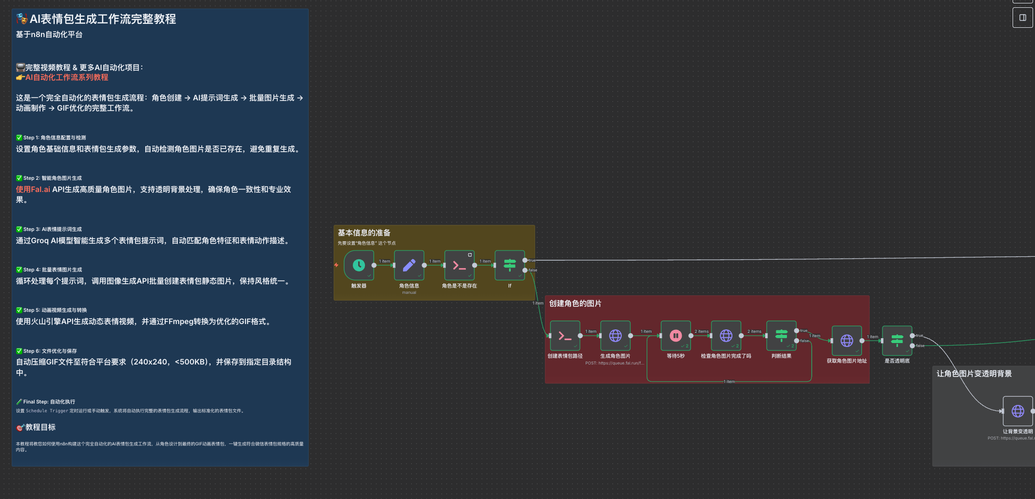The width and height of the screenshot is (1035, 499).
Task: Select the 等待5秒 wait node
Action: (x=675, y=335)
